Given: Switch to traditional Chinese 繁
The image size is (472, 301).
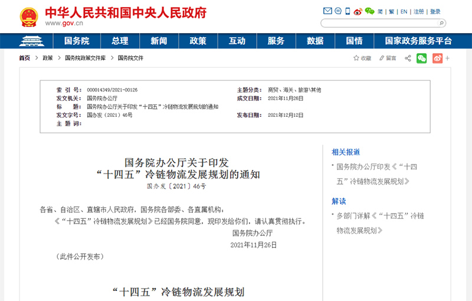Looking at the screenshot, I should [391, 12].
